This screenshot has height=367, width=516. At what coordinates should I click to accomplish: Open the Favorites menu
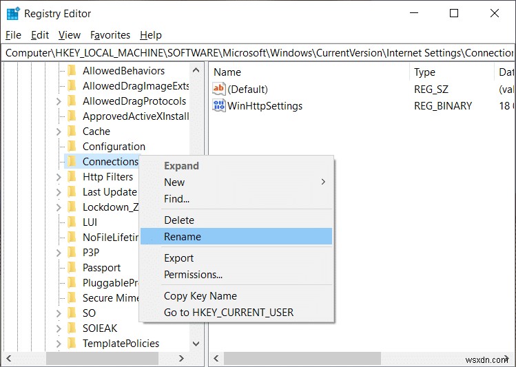coord(110,35)
